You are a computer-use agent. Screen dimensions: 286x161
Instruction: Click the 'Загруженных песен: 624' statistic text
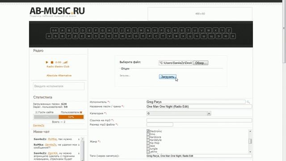pyautogui.click(x=50, y=104)
